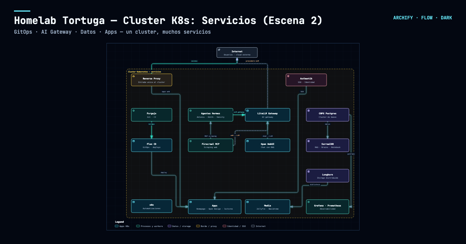Screen dimensions: 466x244
Task: Click 'Storage distribuido' subtitle
Action: [327, 178]
